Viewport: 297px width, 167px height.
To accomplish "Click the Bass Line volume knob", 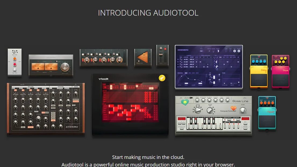I will (x=243, y=110).
